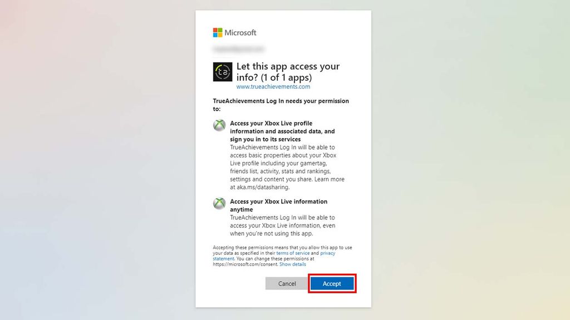Screen dimensions: 570x320
Task: Open the www.trueachievements.com link
Action: click(273, 87)
